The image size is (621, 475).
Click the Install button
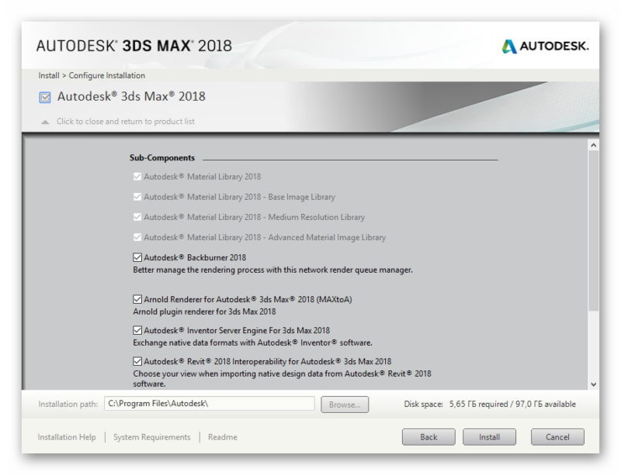(x=489, y=437)
